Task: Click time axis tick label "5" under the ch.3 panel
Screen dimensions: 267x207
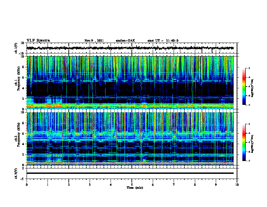Action: (x=132, y=185)
